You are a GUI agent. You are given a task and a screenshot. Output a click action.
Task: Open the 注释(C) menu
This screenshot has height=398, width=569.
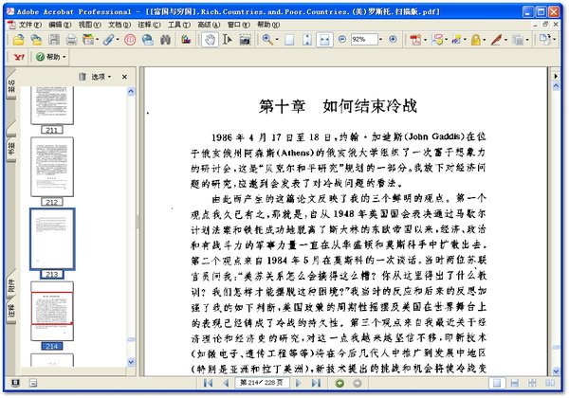[148, 23]
